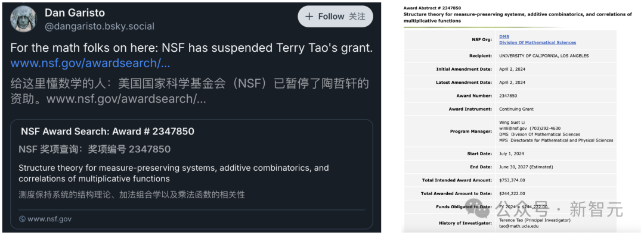This screenshot has width=644, height=235.
Task: Click the Chinese translated post text
Action: tap(190, 91)
